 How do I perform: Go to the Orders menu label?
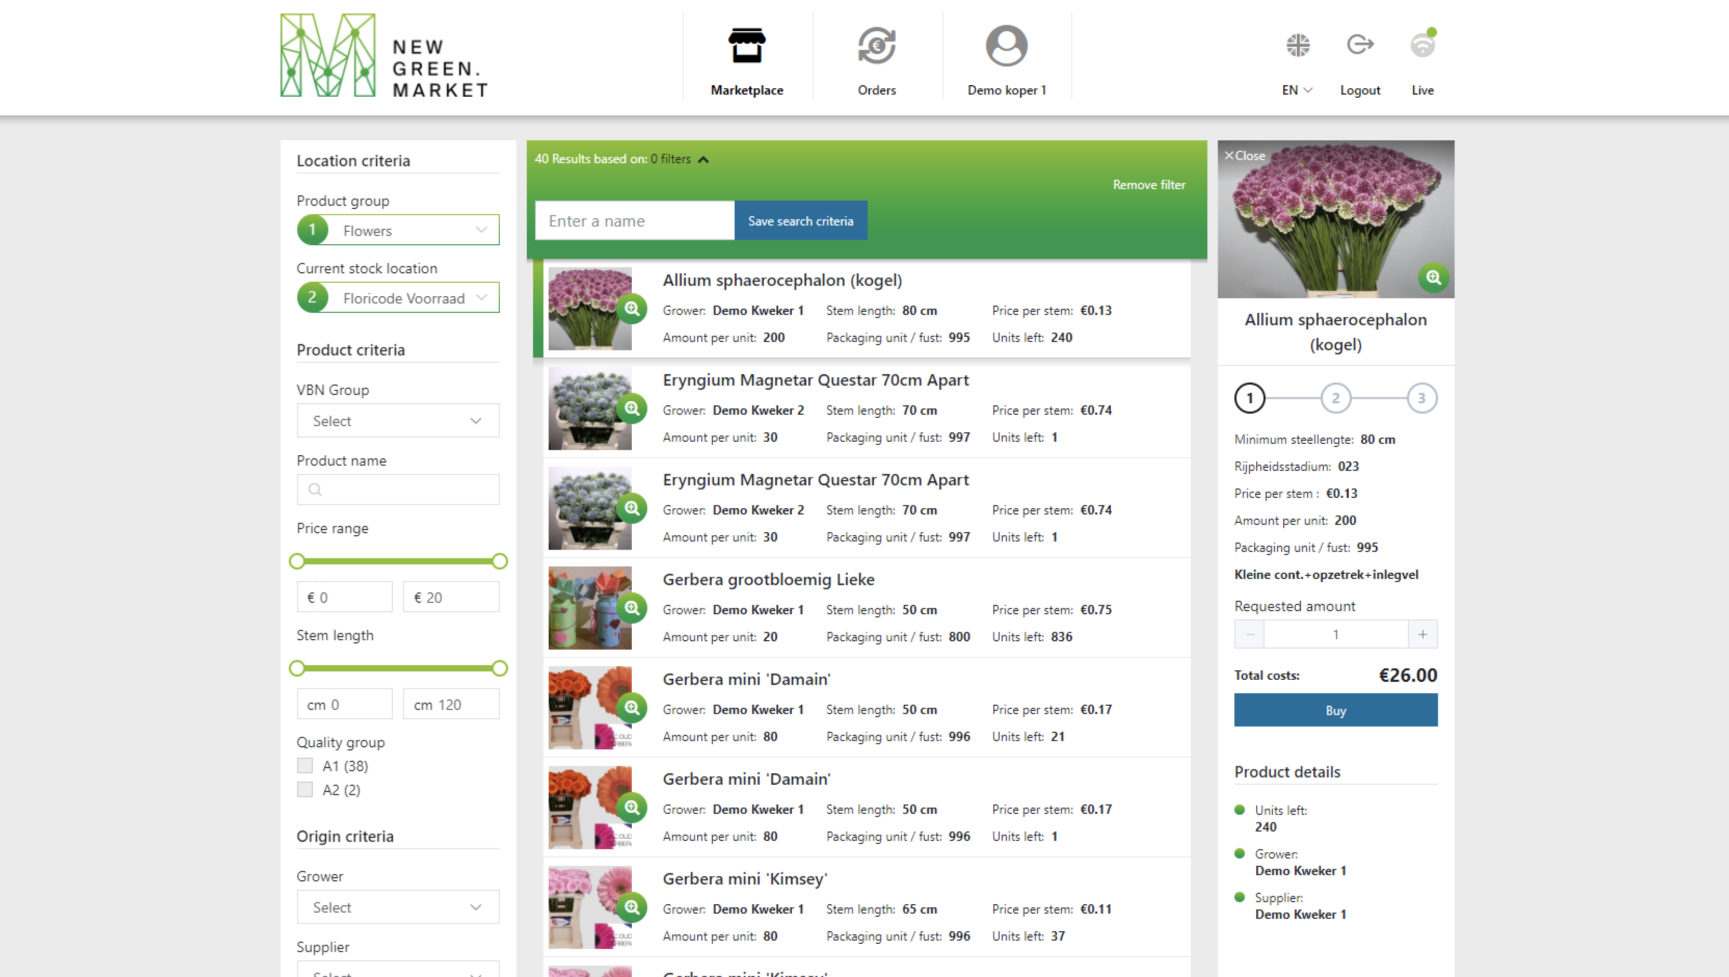pos(876,90)
